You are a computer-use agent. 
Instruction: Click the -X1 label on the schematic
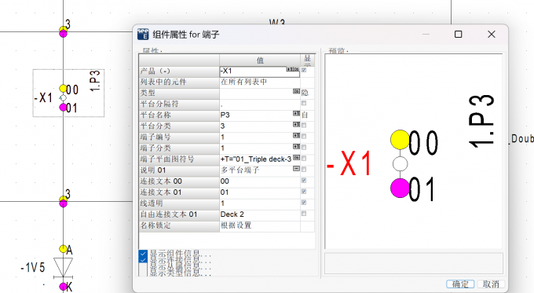[43, 98]
